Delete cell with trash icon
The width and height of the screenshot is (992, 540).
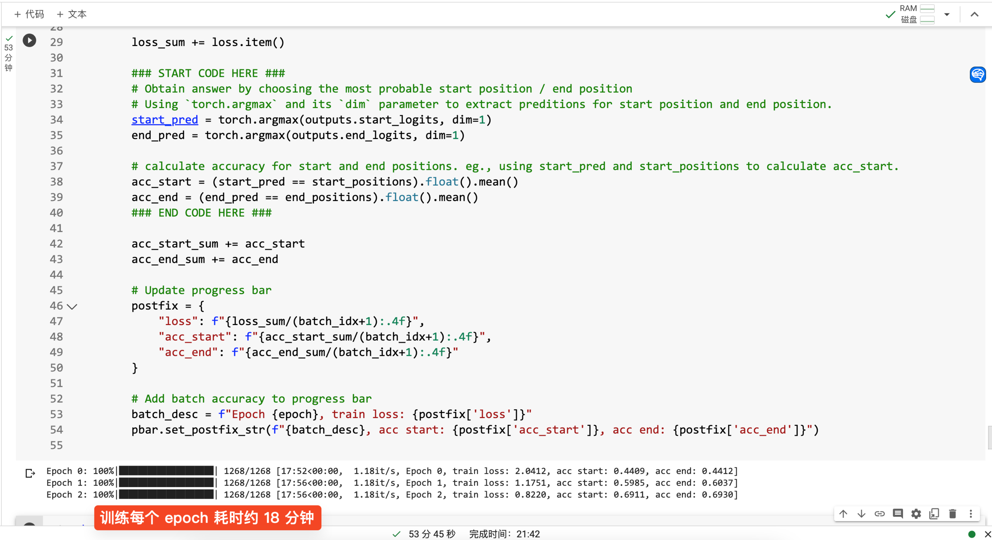tap(952, 514)
